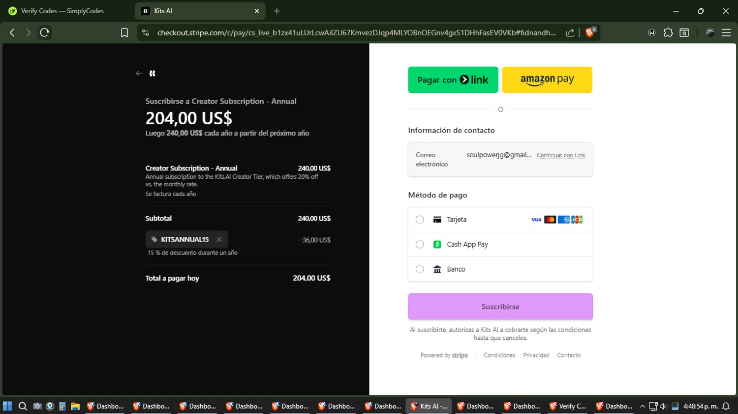The height and width of the screenshot is (414, 738).
Task: Open Brave Shields panel
Action: 590,32
